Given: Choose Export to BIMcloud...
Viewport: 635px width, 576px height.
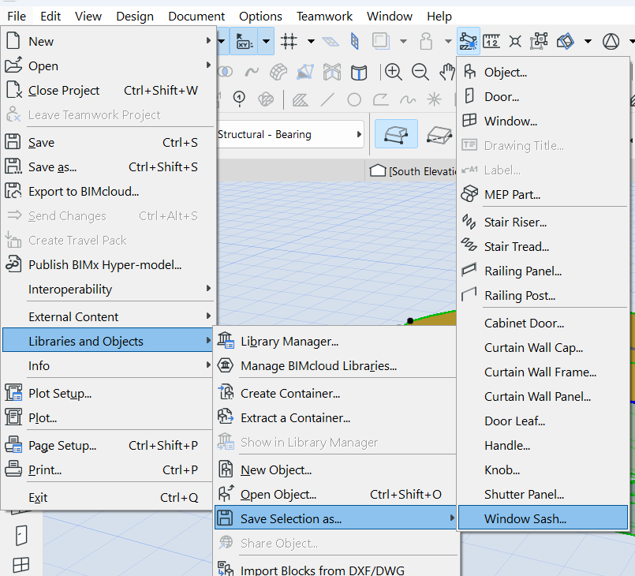Looking at the screenshot, I should point(109,191).
